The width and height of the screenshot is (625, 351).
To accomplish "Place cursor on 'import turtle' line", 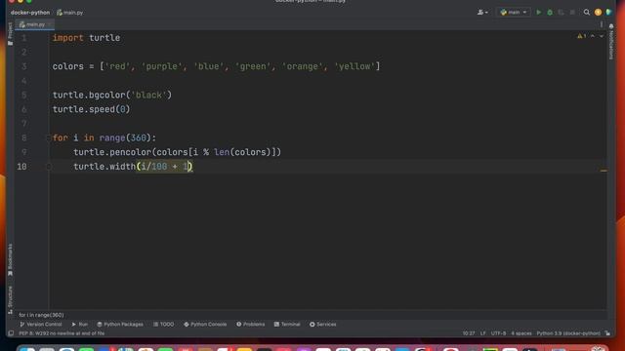I will 86,38.
